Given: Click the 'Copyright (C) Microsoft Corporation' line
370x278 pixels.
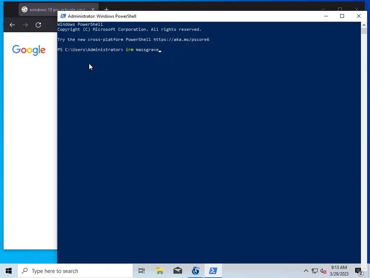Looking at the screenshot, I should (x=129, y=29).
